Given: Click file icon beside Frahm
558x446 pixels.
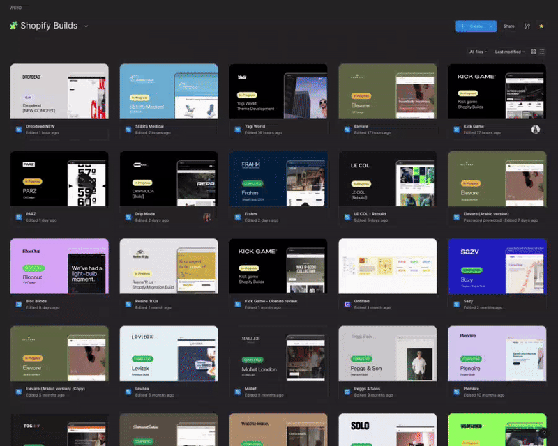Looking at the screenshot, I should 238,217.
